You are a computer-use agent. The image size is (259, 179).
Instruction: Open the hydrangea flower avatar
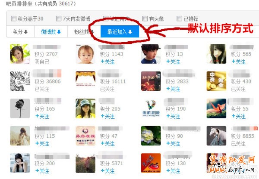click(151, 136)
